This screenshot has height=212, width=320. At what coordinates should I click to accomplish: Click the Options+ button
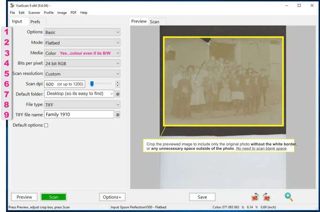click(x=112, y=197)
